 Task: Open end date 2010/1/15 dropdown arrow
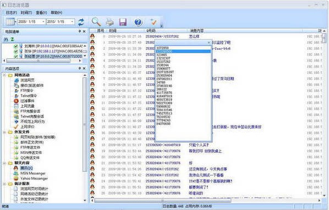click(x=72, y=21)
